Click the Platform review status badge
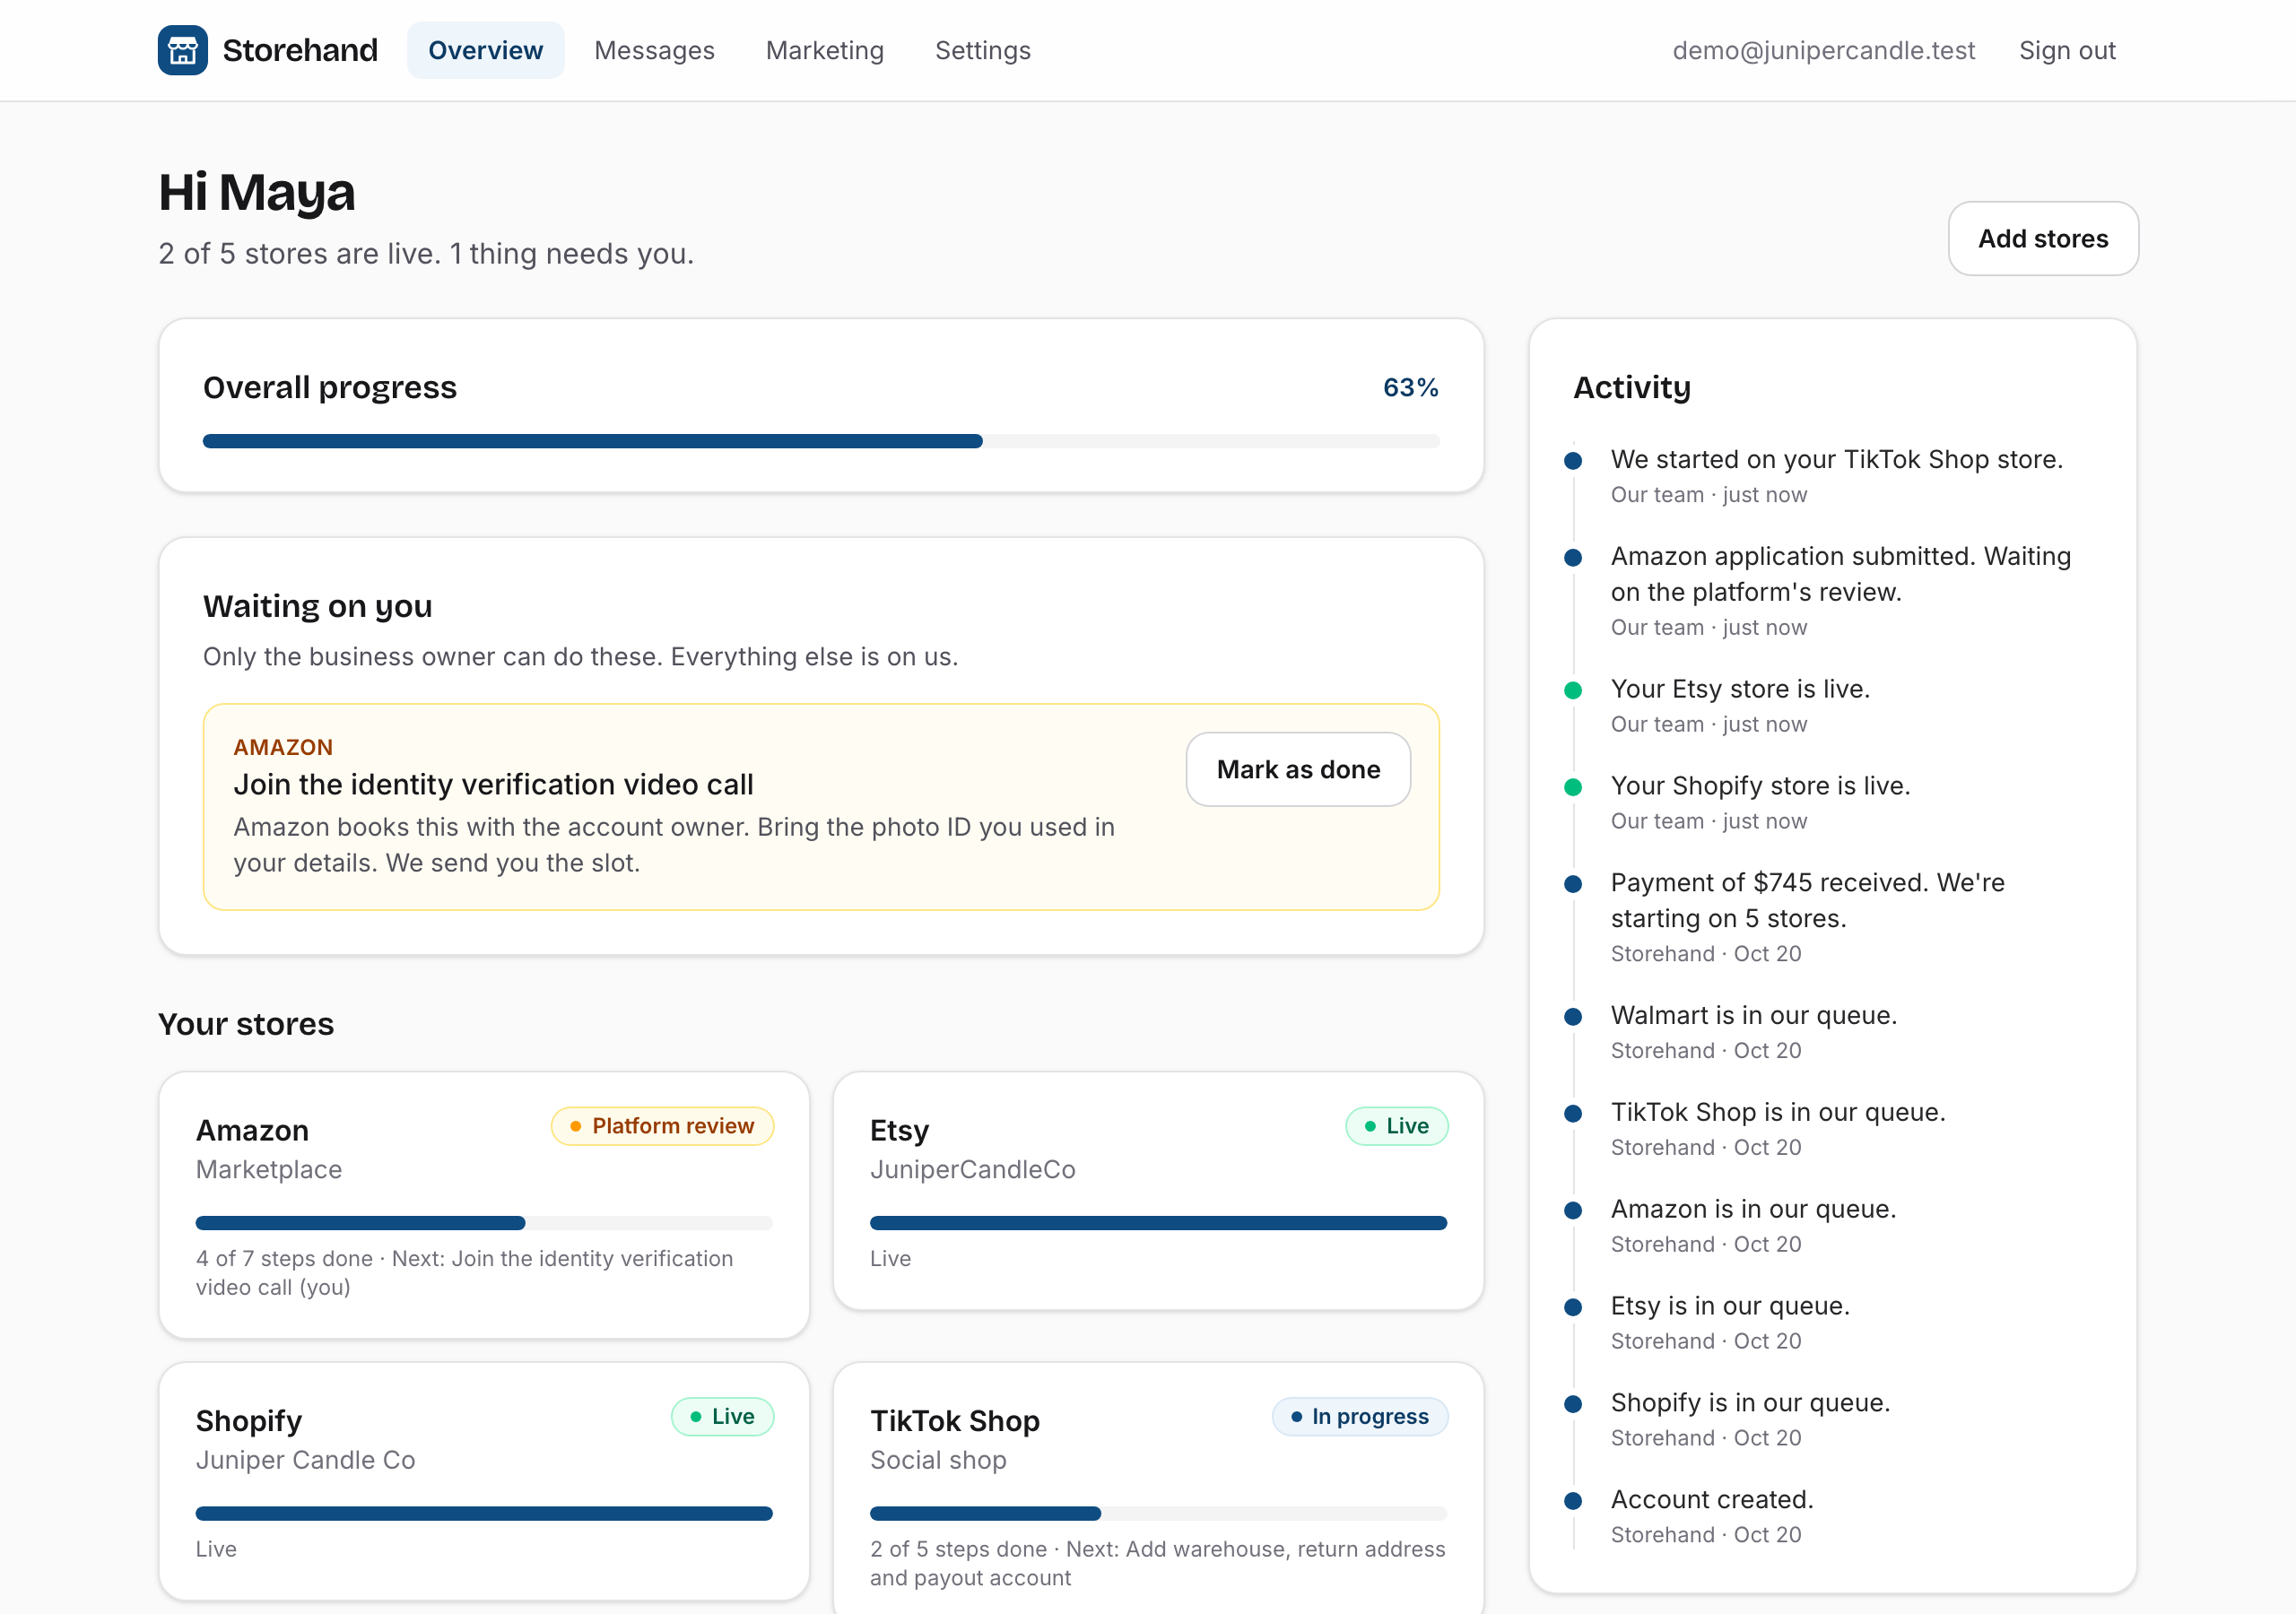The width and height of the screenshot is (2296, 1614). tap(662, 1125)
